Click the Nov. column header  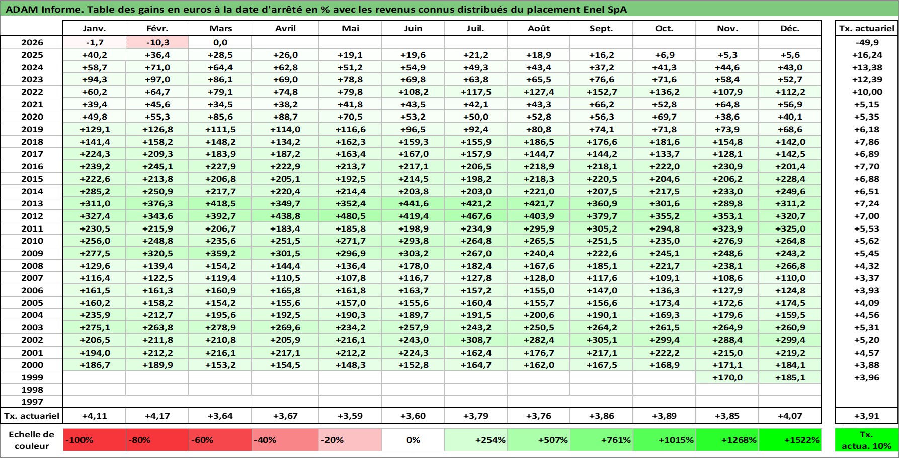pos(727,29)
